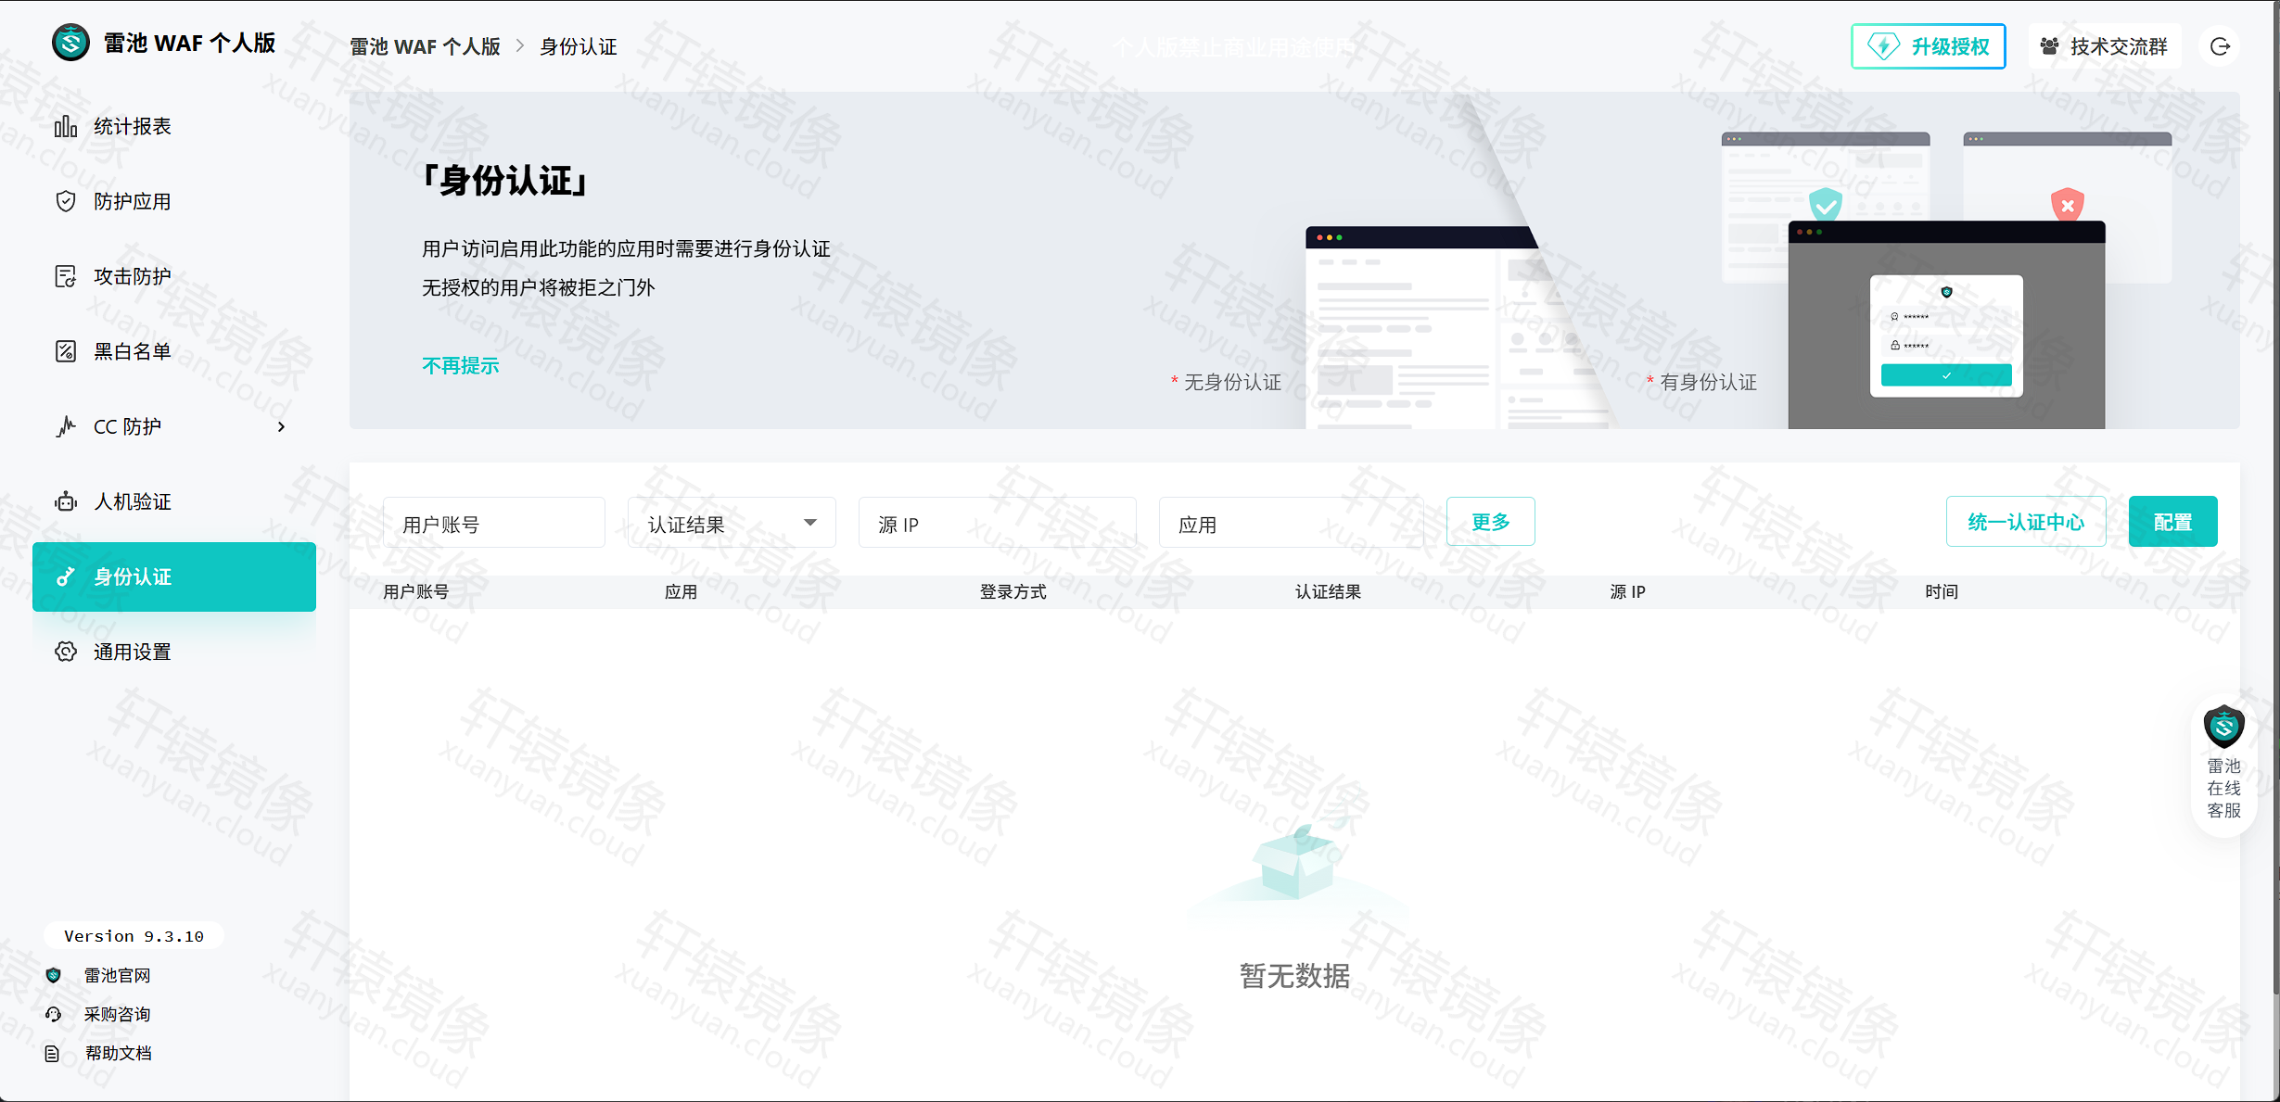Open 人机验证 menu label in sidebar
This screenshot has height=1102, width=2280.
[x=133, y=501]
